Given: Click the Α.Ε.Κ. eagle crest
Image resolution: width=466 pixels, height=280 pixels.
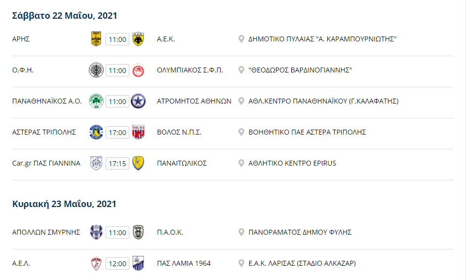Looking at the screenshot, I should (138, 39).
